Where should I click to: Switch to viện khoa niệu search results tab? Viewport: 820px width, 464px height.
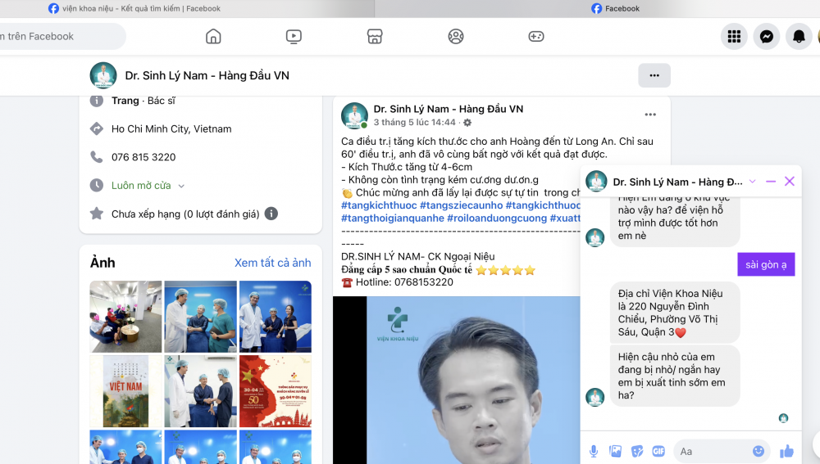187,8
